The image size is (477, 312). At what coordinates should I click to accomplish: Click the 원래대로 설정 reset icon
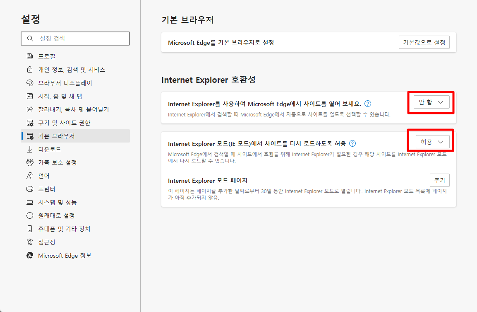coord(30,215)
